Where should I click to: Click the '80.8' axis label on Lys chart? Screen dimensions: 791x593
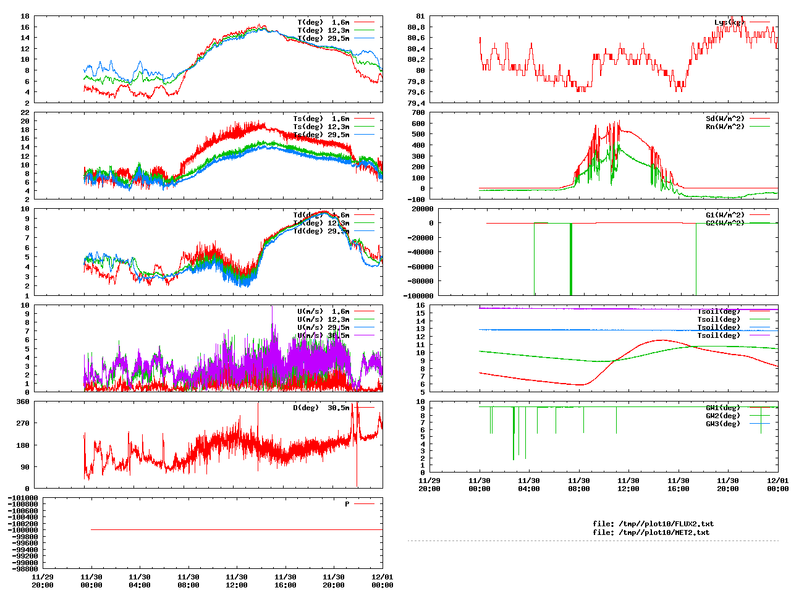coord(416,27)
